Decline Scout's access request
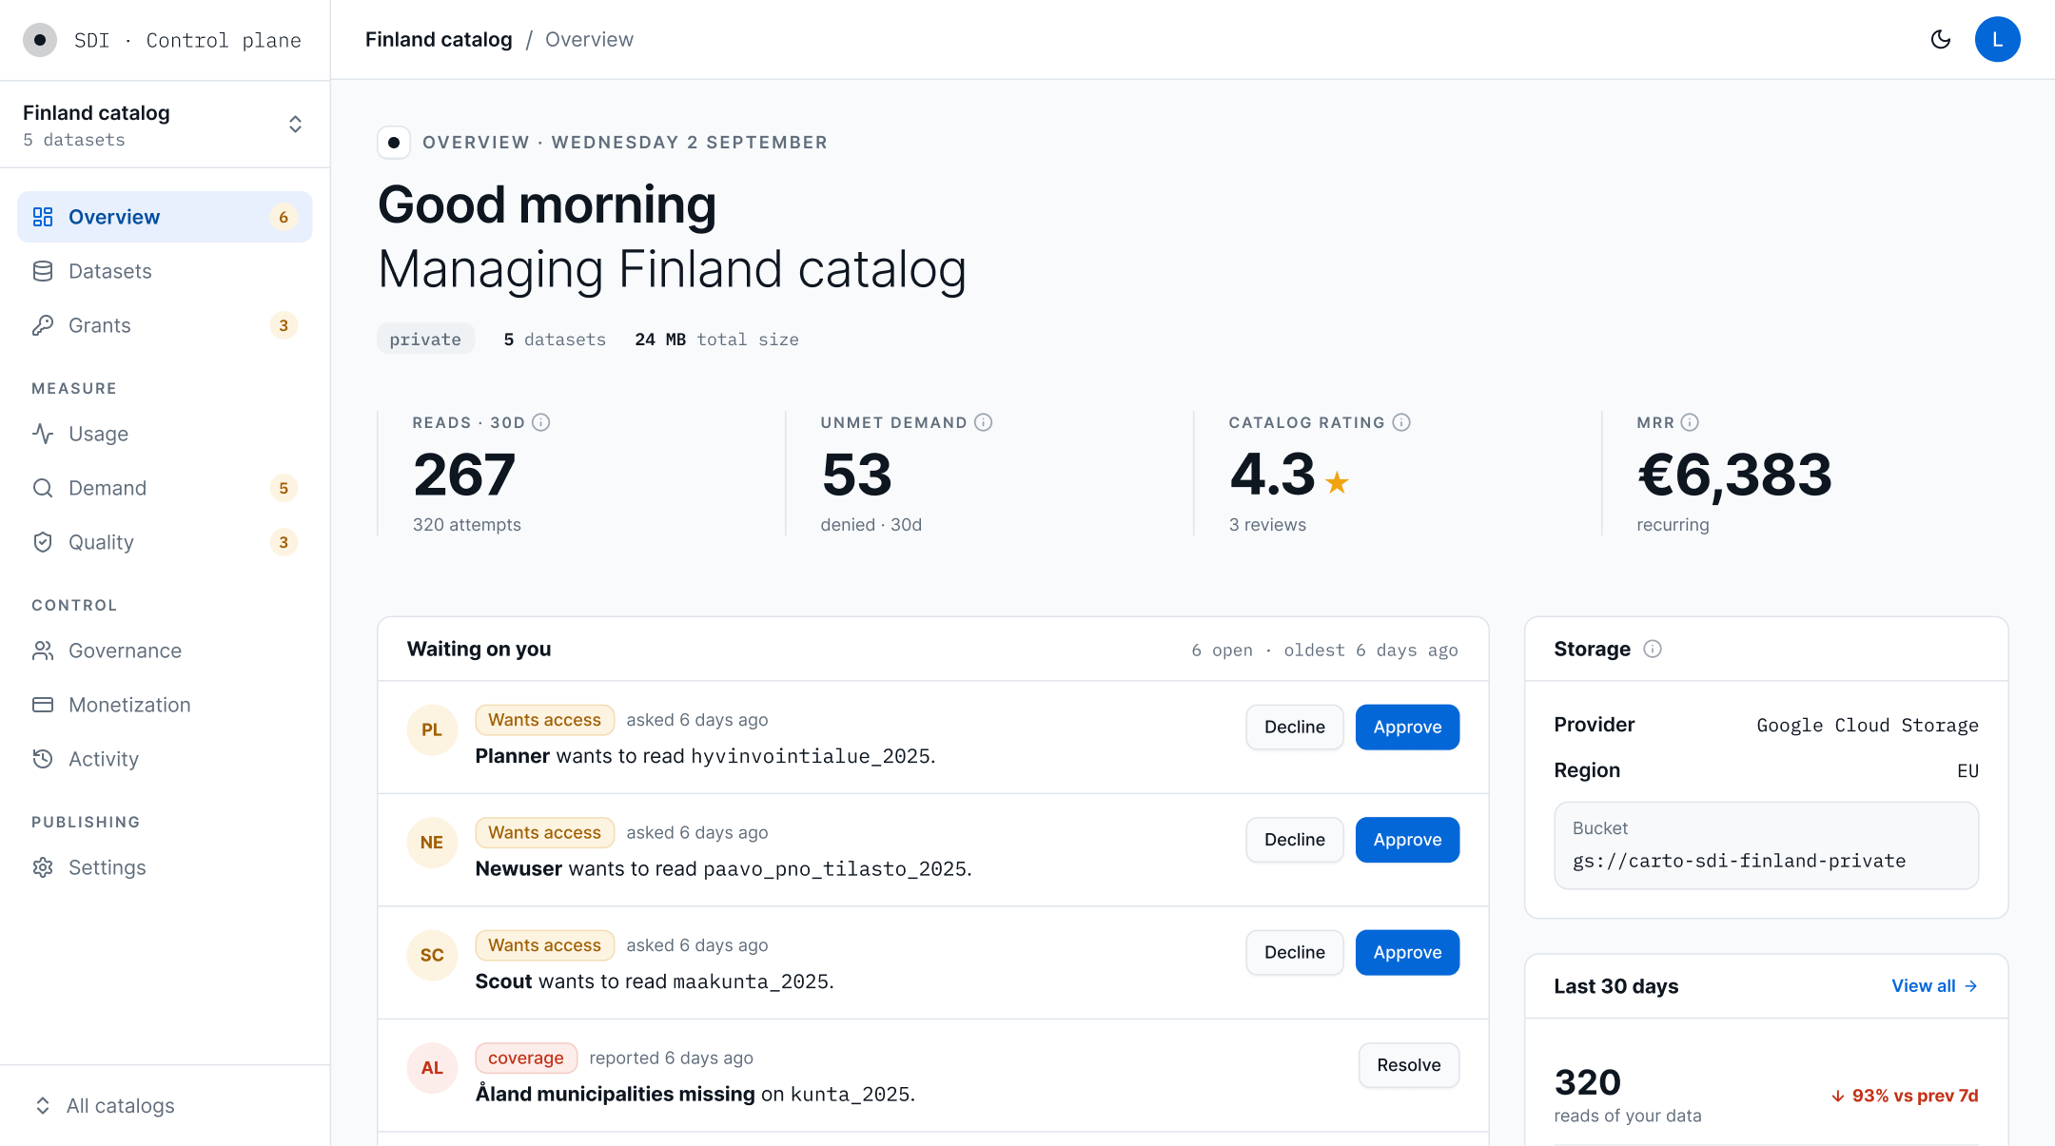 click(1295, 952)
